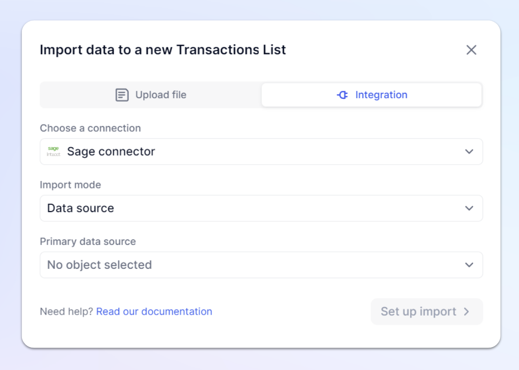Click the Data source value text
The width and height of the screenshot is (519, 370).
click(x=80, y=208)
